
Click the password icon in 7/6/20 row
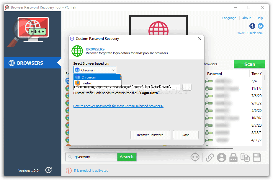(x=210, y=96)
